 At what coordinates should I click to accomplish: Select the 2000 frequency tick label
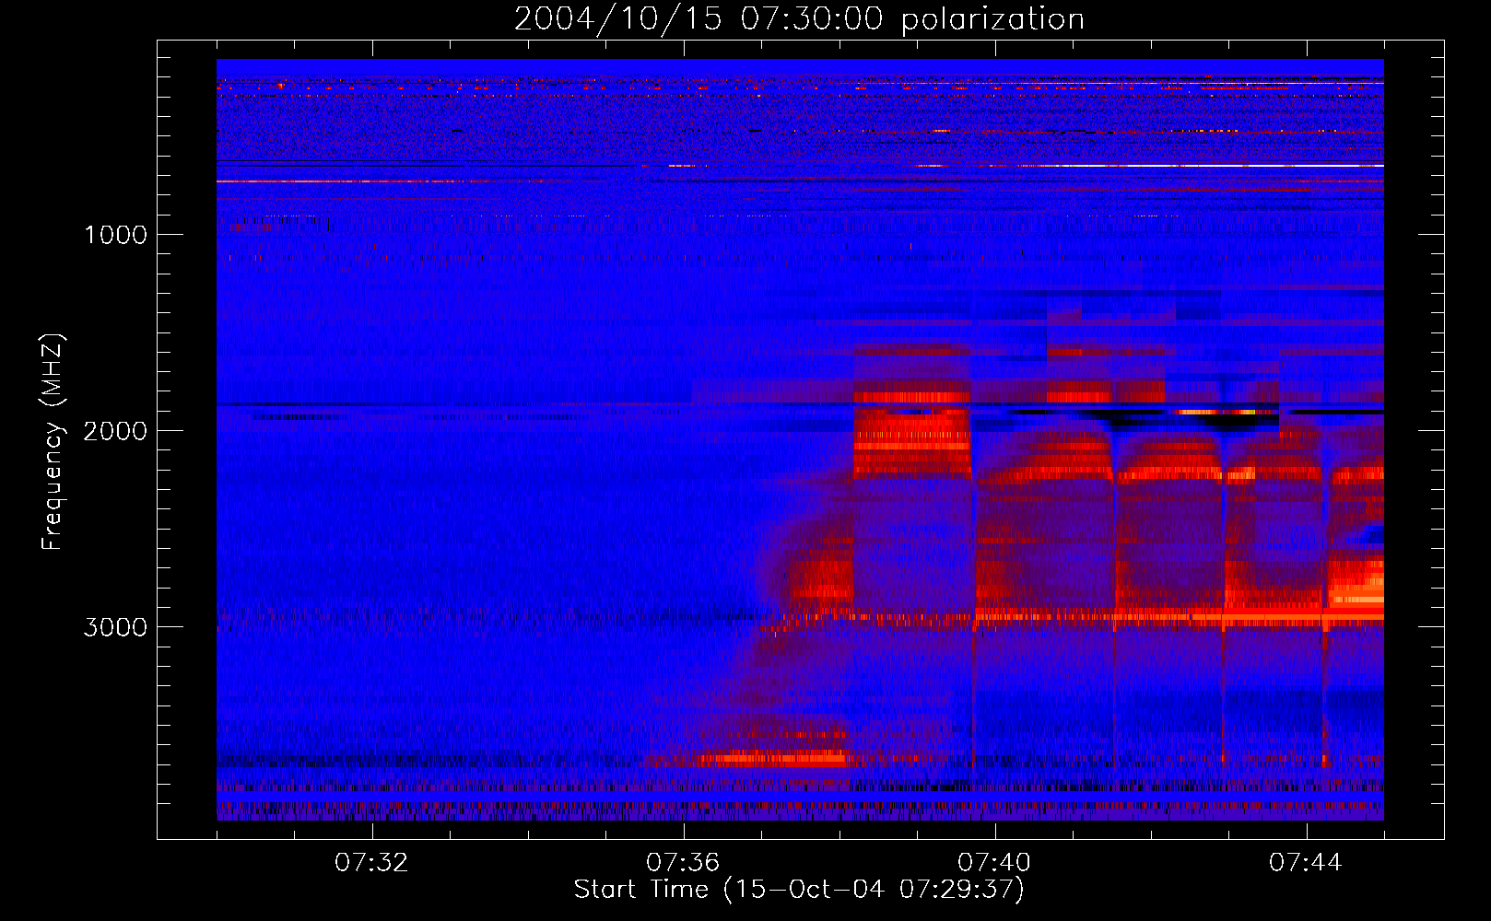pos(115,431)
